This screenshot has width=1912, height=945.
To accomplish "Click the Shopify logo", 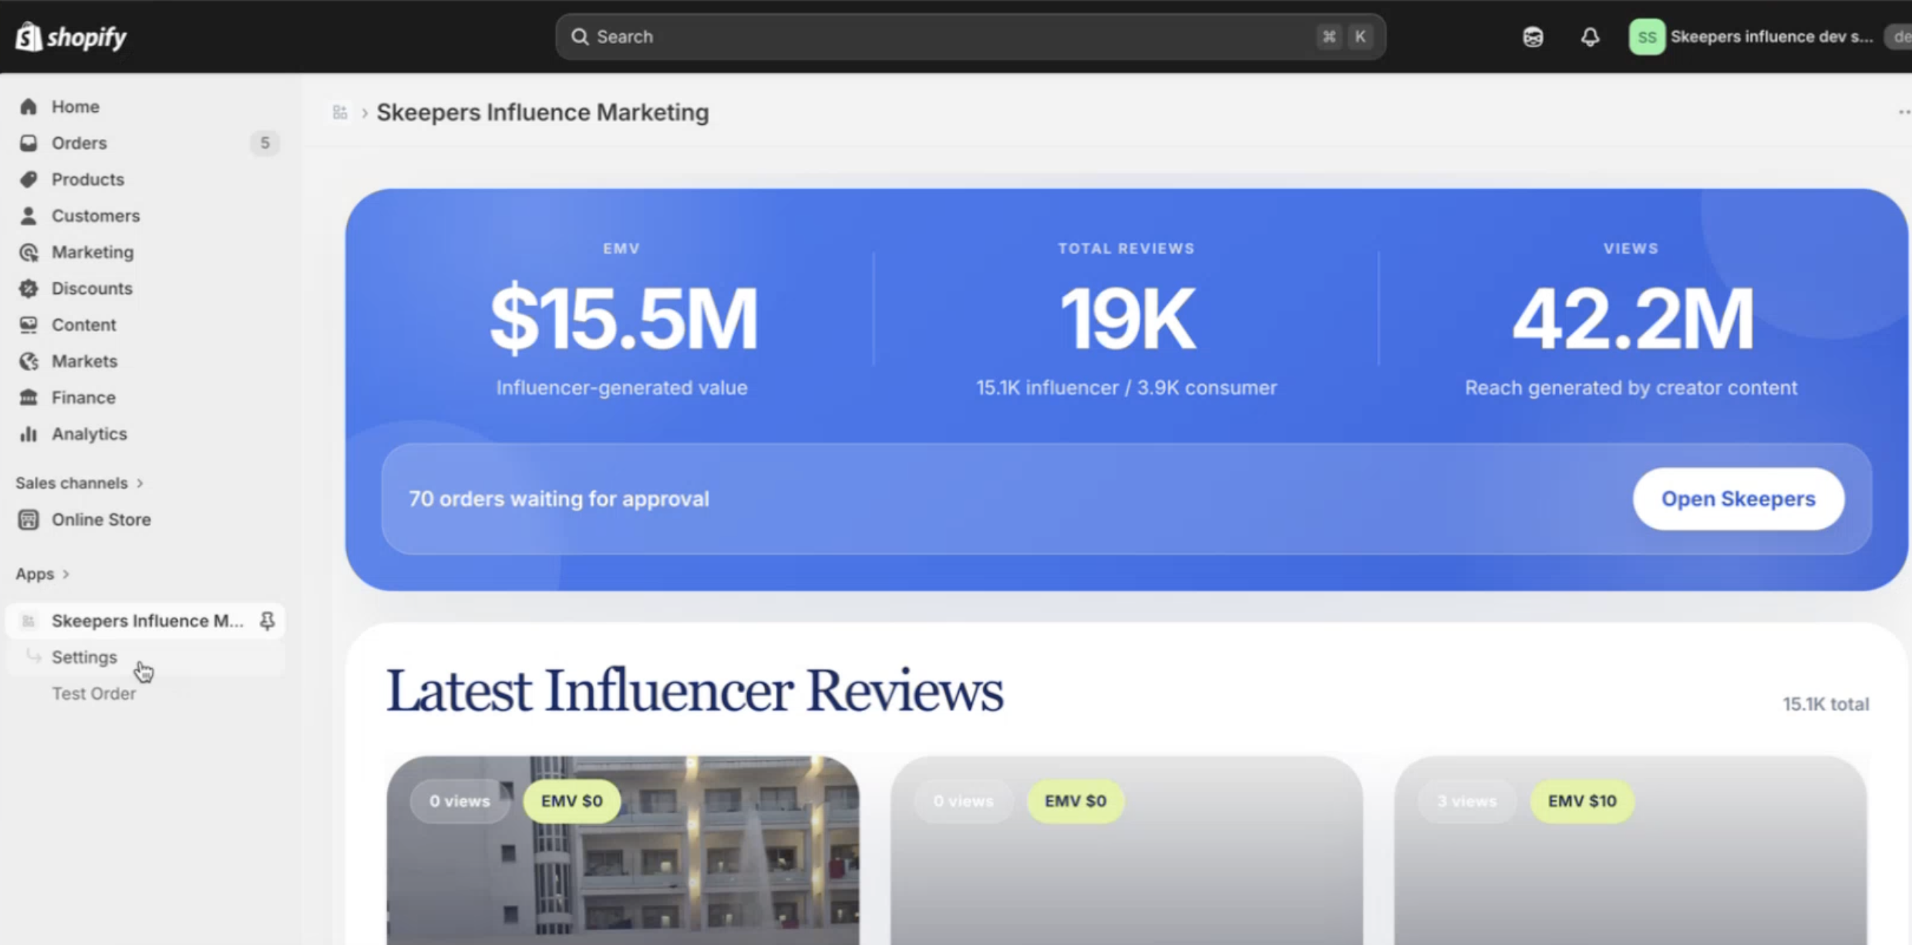I will [x=71, y=36].
